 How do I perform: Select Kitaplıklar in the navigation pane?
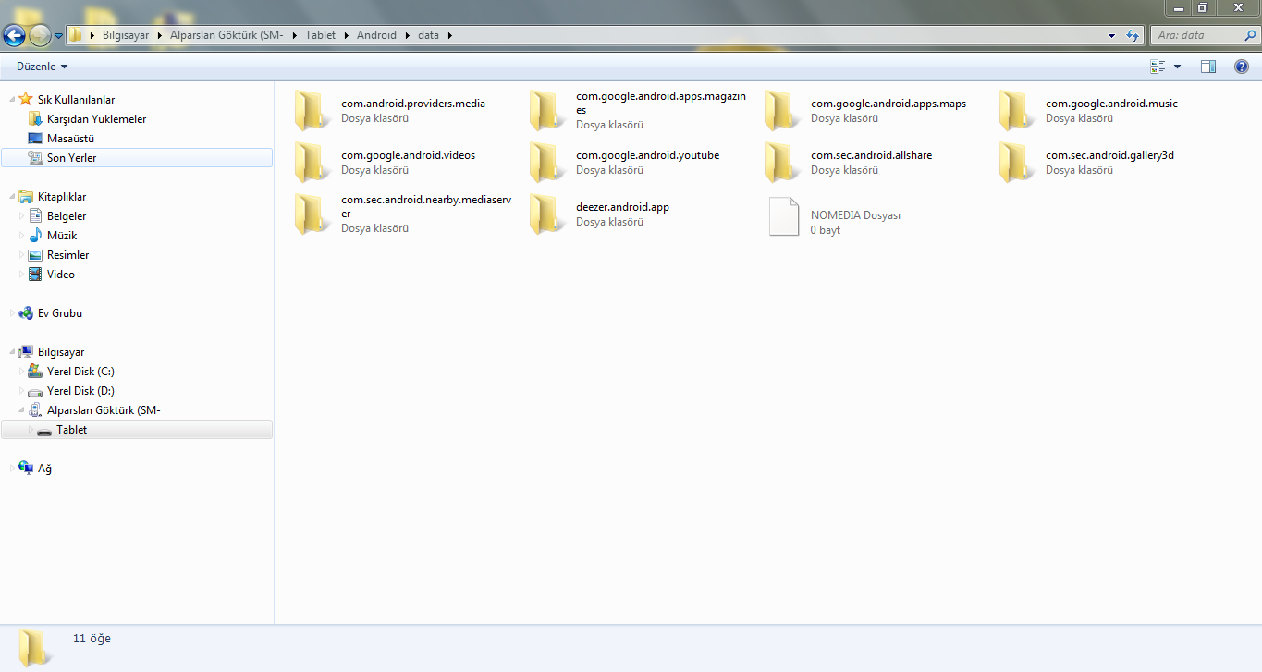tap(62, 196)
